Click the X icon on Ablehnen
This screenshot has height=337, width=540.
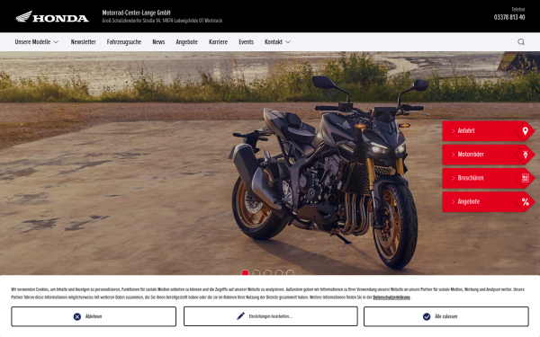[77, 316]
